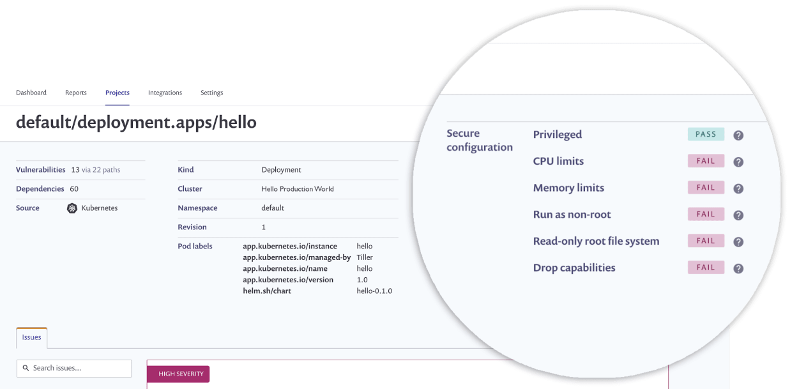Click the HIGH SEVERITY label
Screen dimensions: 792x389
click(x=178, y=374)
